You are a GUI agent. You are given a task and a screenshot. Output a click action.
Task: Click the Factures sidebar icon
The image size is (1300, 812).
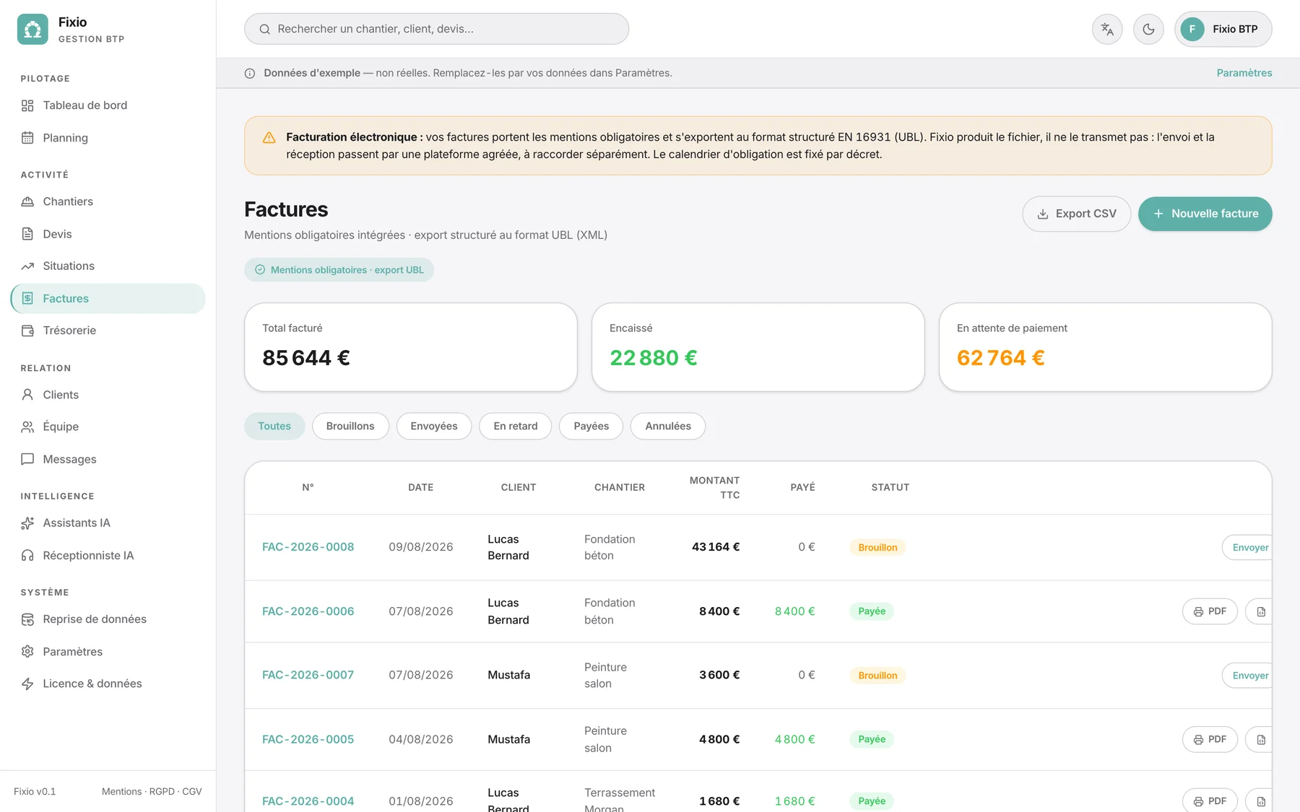click(27, 298)
